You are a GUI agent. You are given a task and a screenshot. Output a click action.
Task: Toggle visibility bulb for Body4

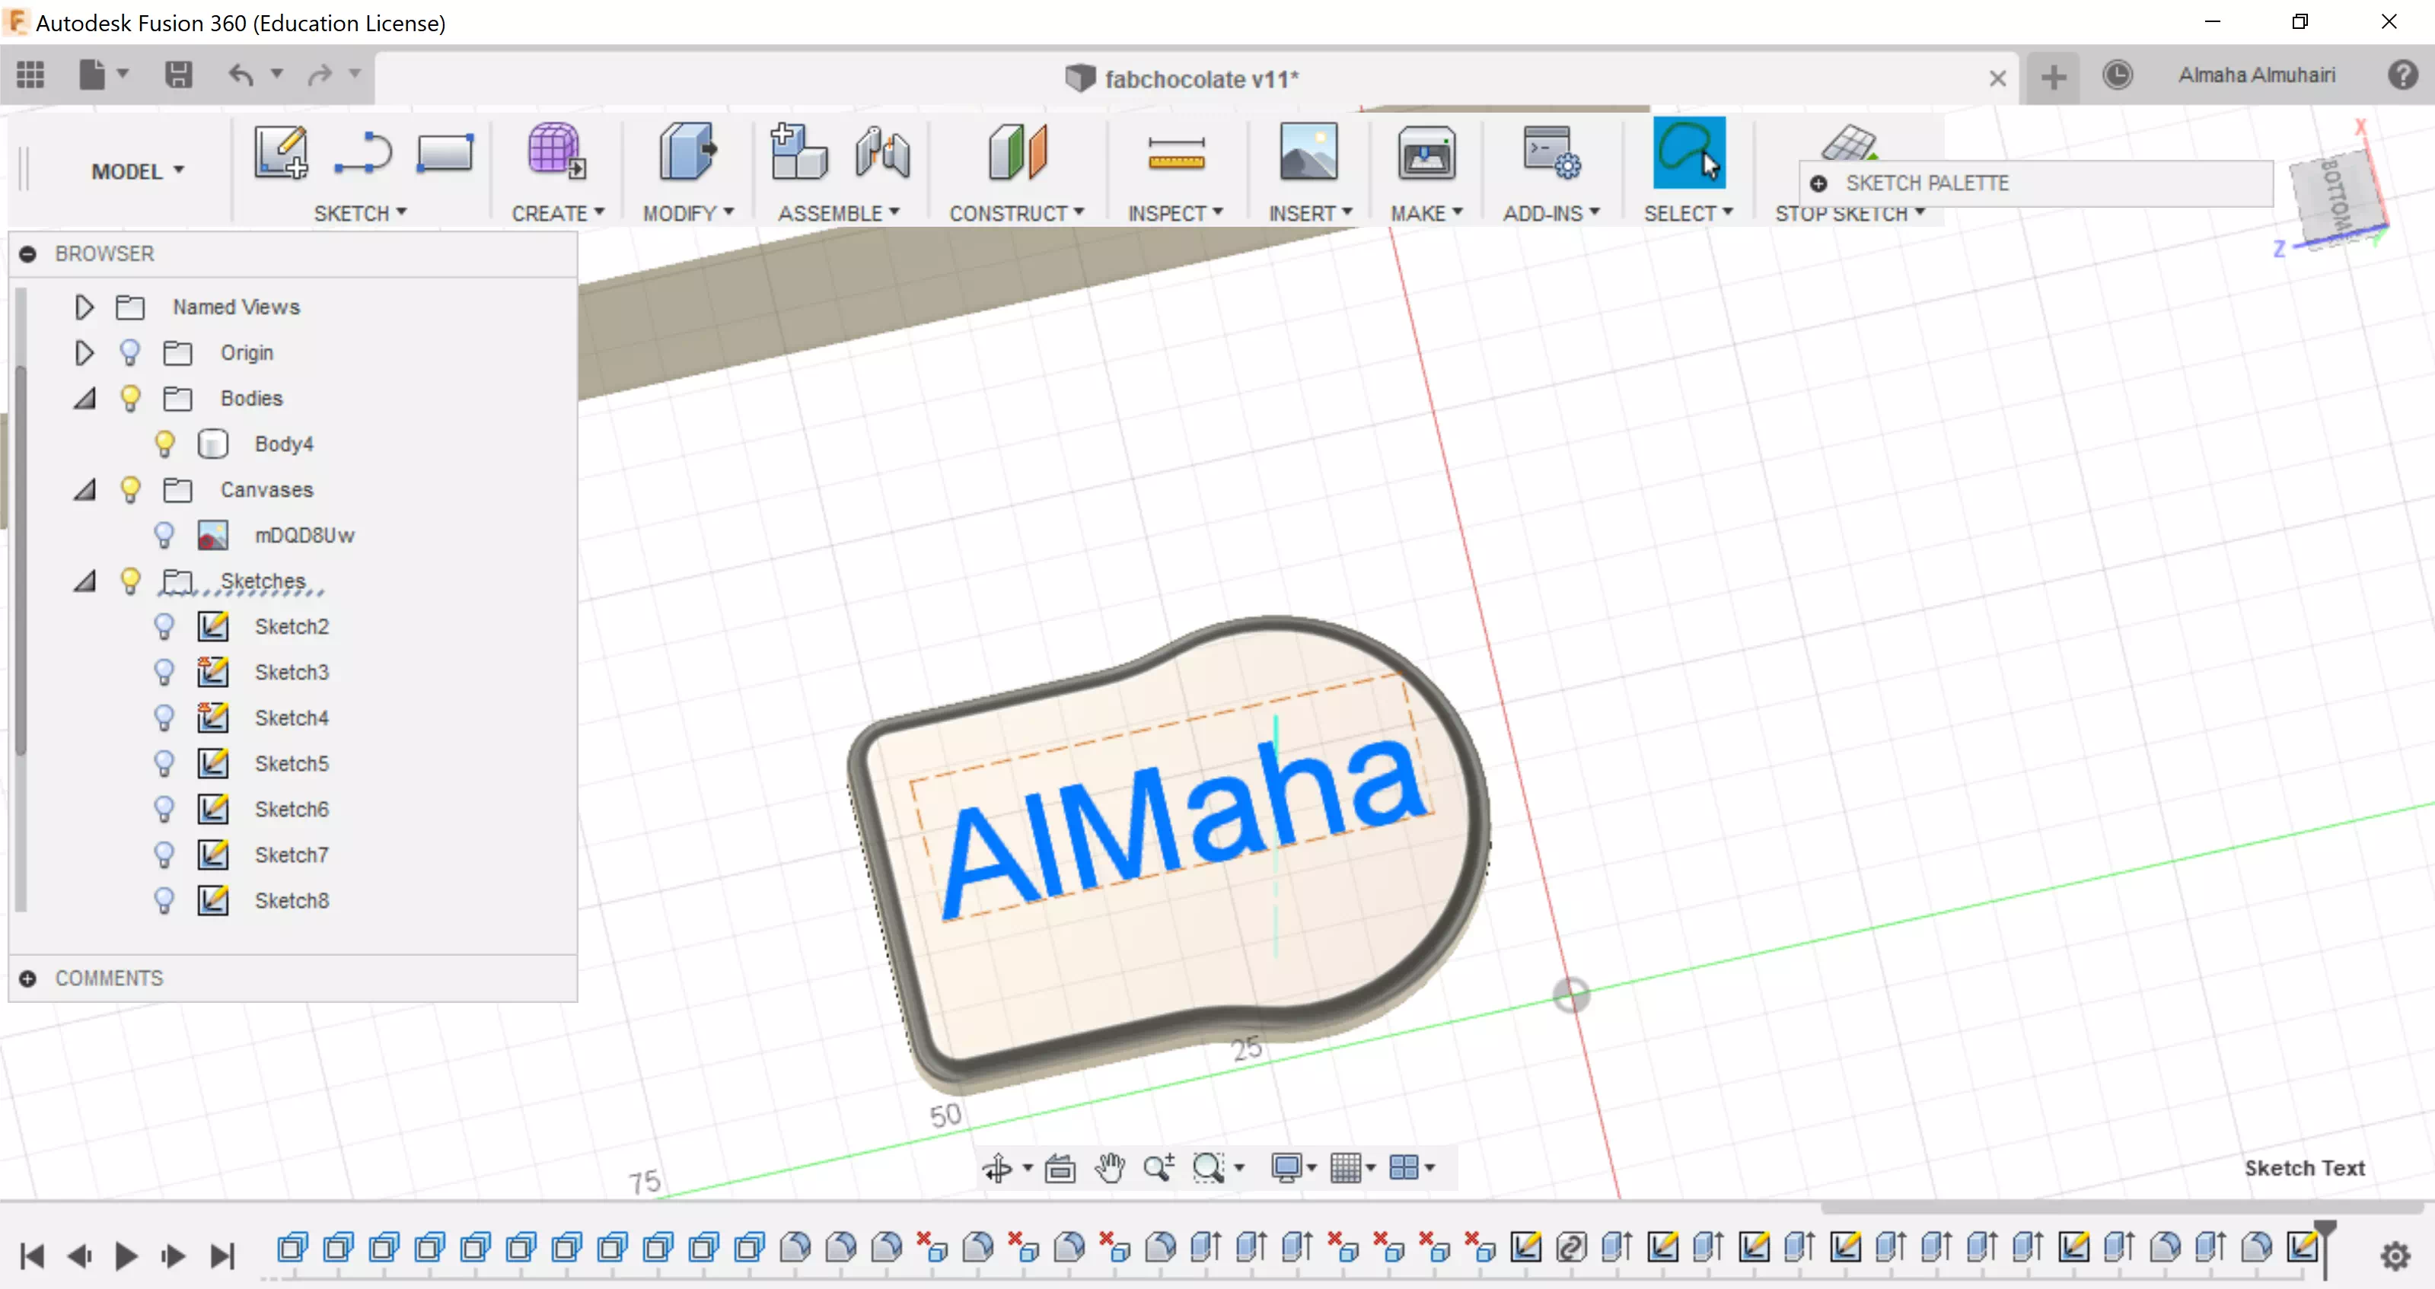(164, 443)
